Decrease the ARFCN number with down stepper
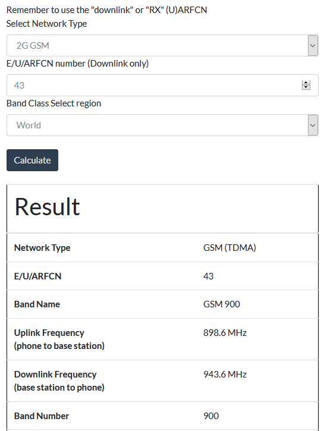The height and width of the screenshot is (431, 324). coord(306,87)
